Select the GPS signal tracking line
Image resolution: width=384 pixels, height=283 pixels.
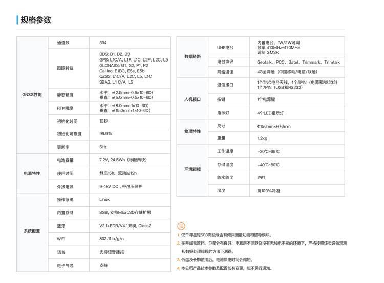pyautogui.click(x=134, y=59)
